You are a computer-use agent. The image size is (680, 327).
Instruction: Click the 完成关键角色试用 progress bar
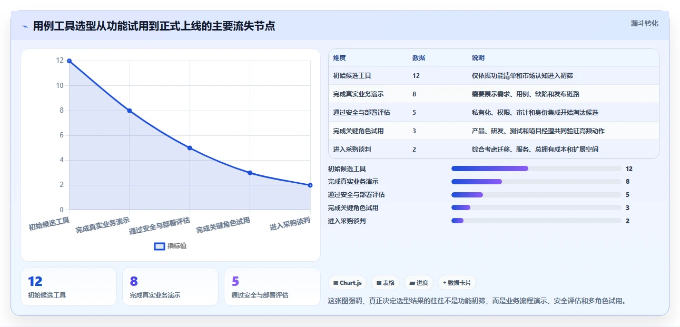[x=536, y=207]
